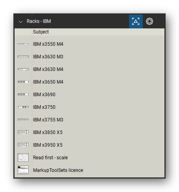Click the highlighted scale-fit icon in header
The width and height of the screenshot is (179, 192).
[x=136, y=21]
